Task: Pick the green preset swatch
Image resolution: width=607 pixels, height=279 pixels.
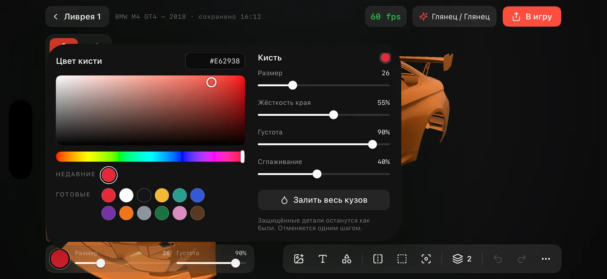Action: (x=162, y=213)
